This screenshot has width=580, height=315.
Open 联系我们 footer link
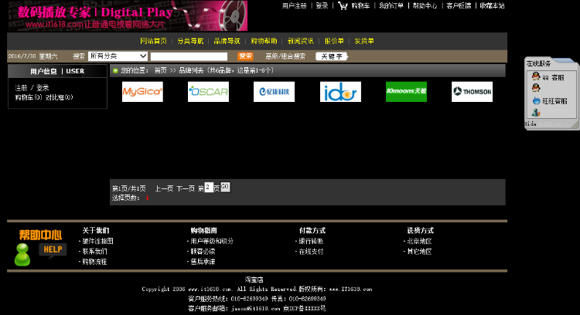pyautogui.click(x=94, y=252)
